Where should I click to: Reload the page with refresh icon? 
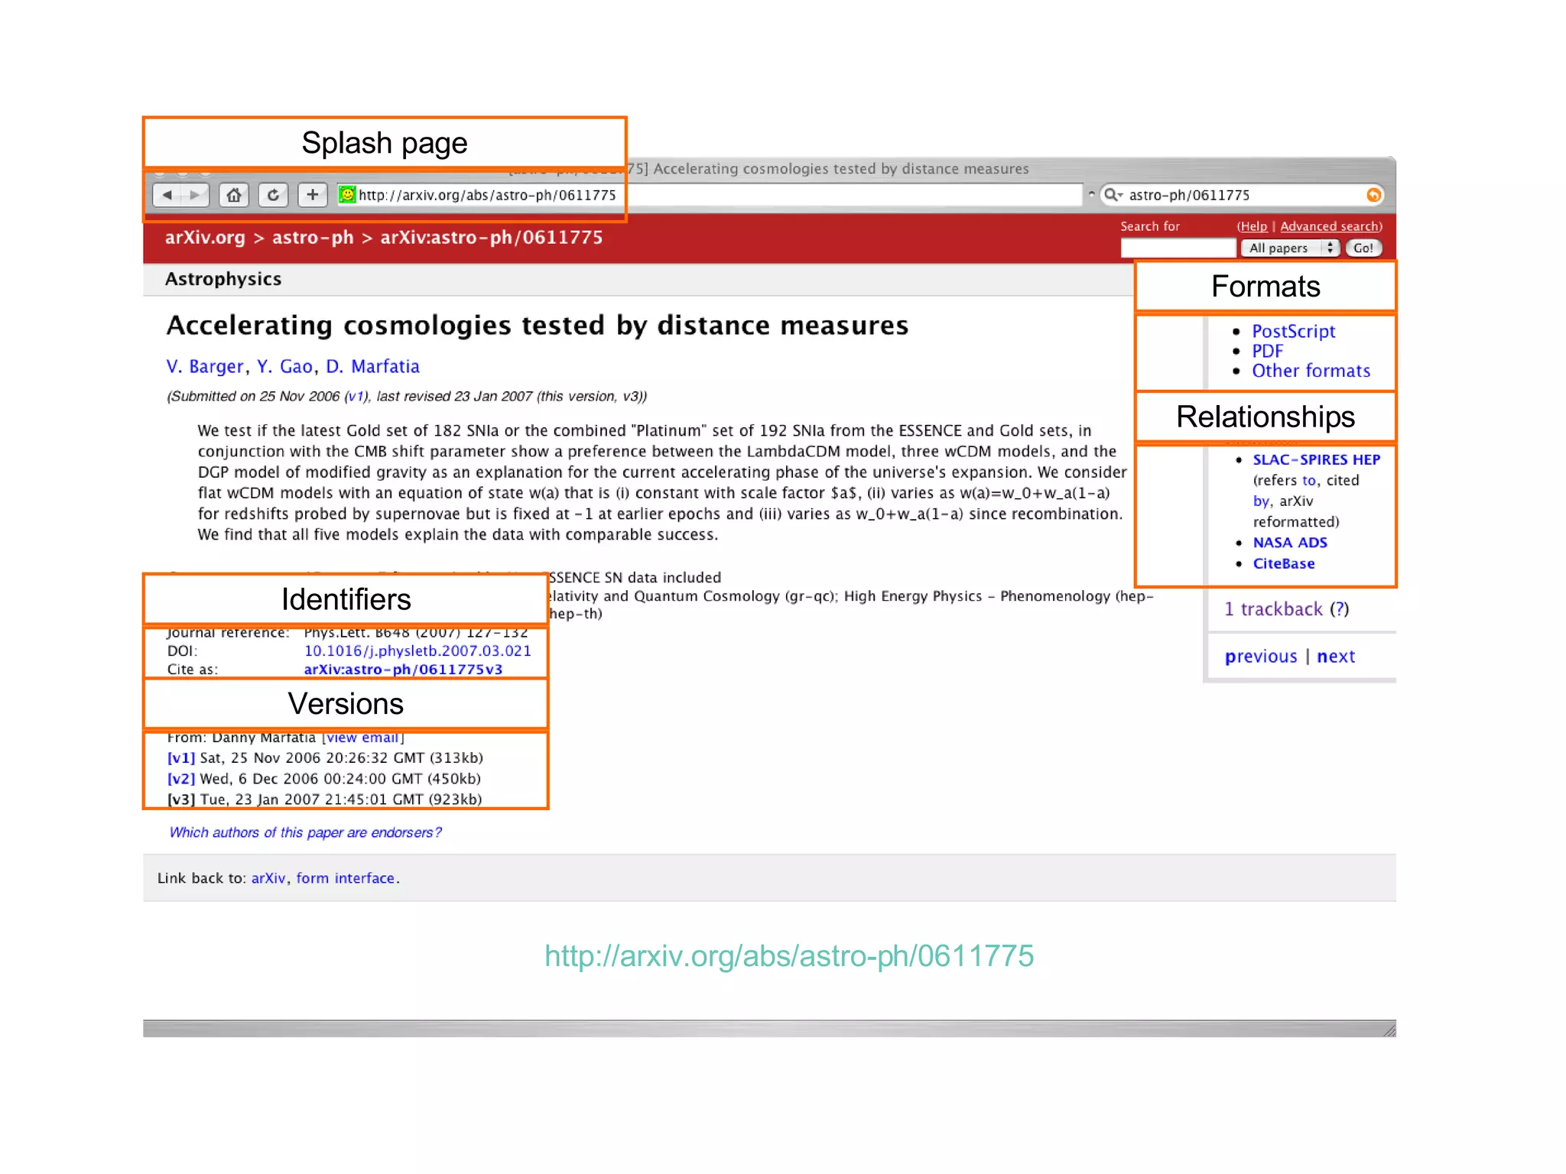tap(273, 195)
